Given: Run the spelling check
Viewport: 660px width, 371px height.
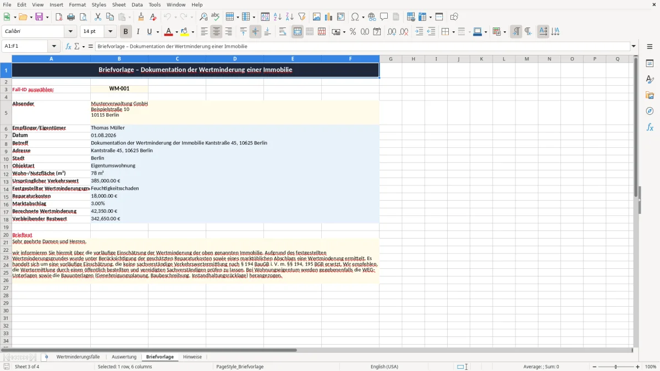Looking at the screenshot, I should tap(216, 17).
